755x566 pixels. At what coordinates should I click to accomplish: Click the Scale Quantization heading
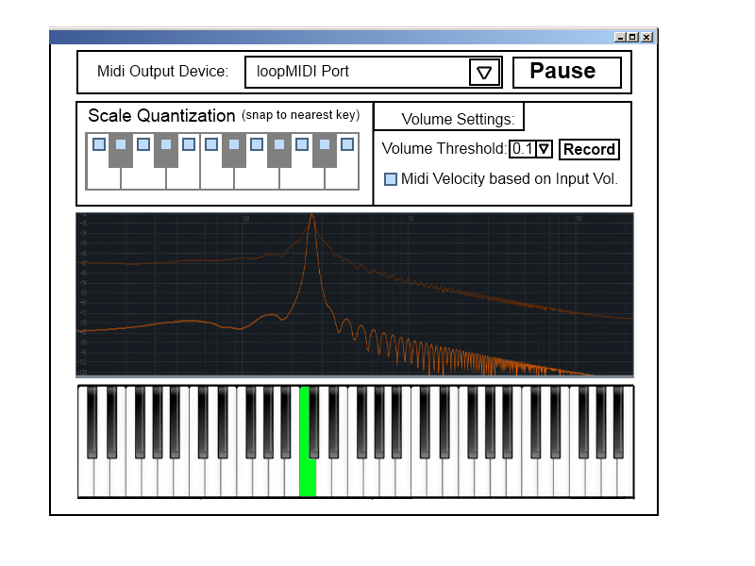click(x=161, y=115)
